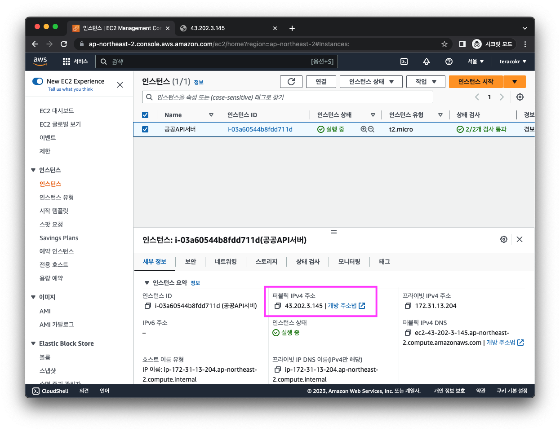
Task: Open the 서울 region selector
Action: (x=476, y=62)
